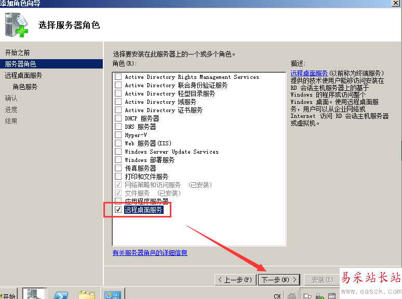Check Windows Server Update Services role

tap(118, 152)
